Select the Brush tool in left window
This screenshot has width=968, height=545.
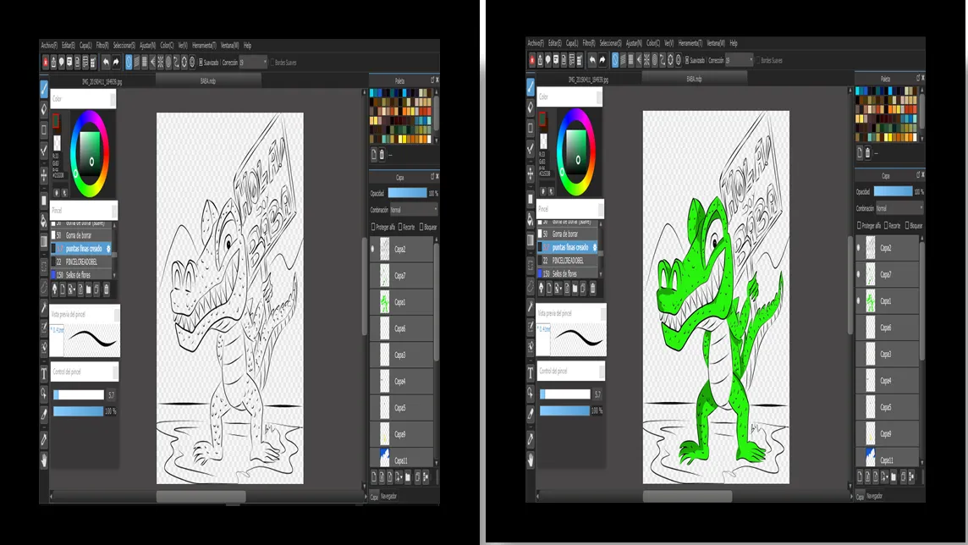coord(45,87)
